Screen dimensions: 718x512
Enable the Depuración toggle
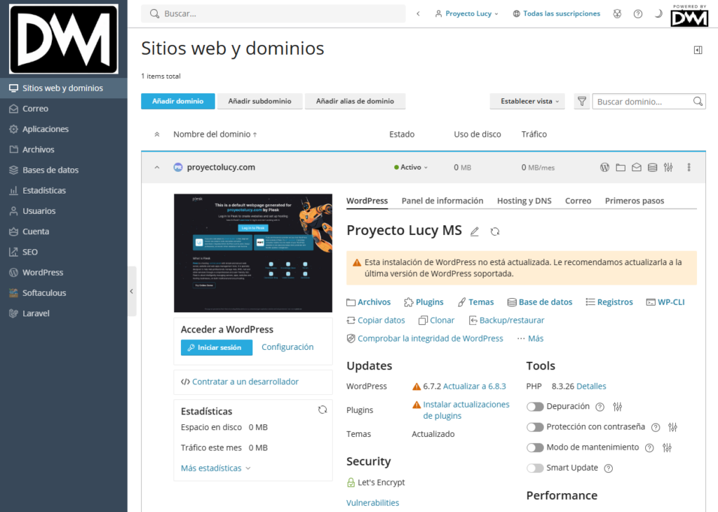(x=535, y=407)
